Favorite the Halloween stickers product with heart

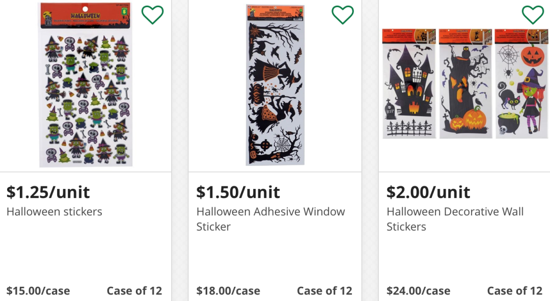pos(152,15)
